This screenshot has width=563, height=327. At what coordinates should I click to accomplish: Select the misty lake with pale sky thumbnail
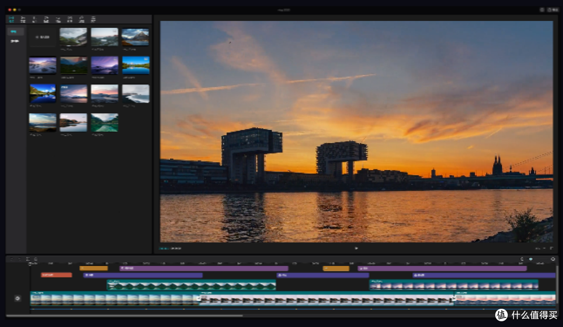tap(104, 37)
